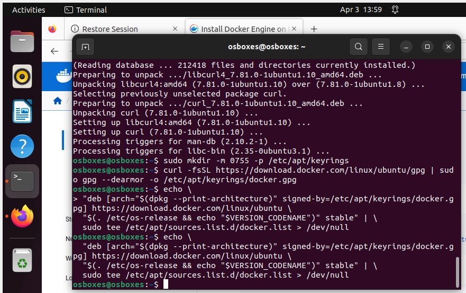This screenshot has width=466, height=293.
Task: Click 'Unpacking curl (7.81.0-1ubuntu1.10)' line
Action: (x=165, y=113)
